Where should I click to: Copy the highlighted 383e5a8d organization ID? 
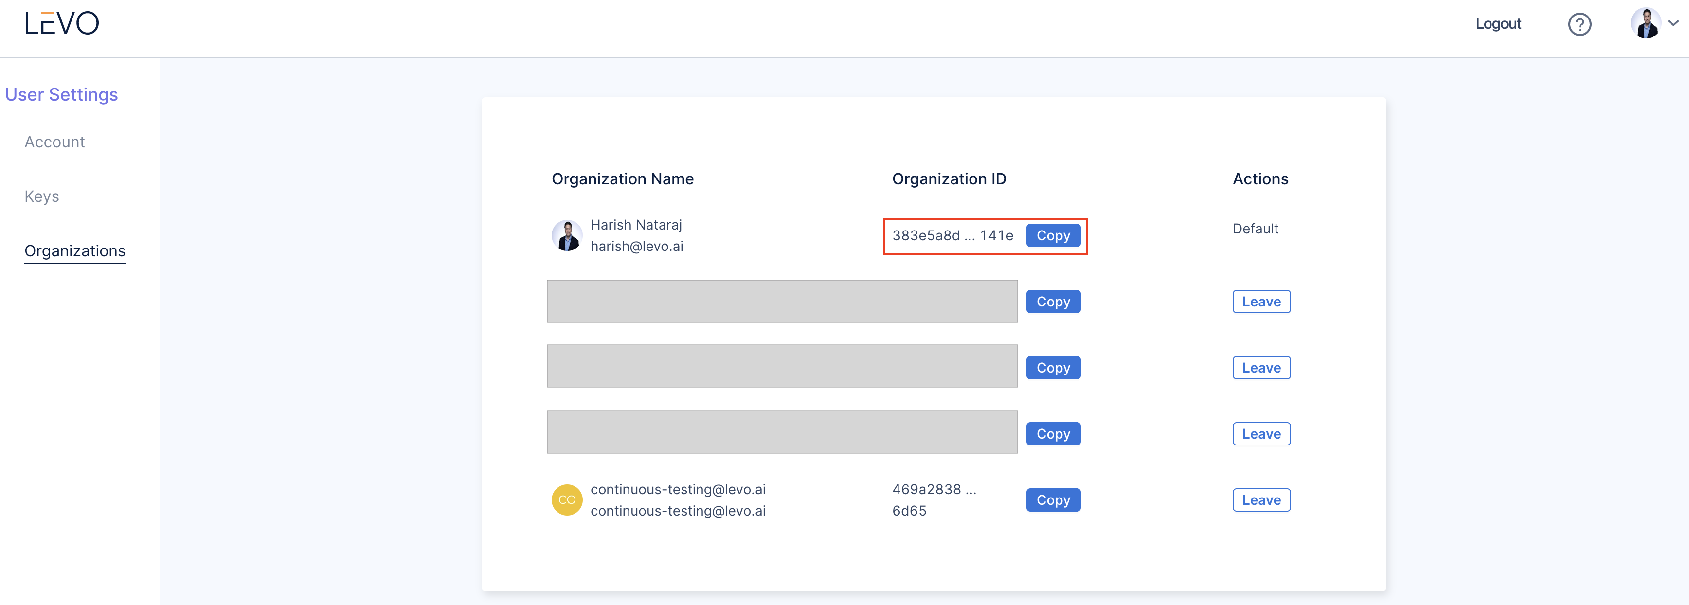click(x=1053, y=235)
